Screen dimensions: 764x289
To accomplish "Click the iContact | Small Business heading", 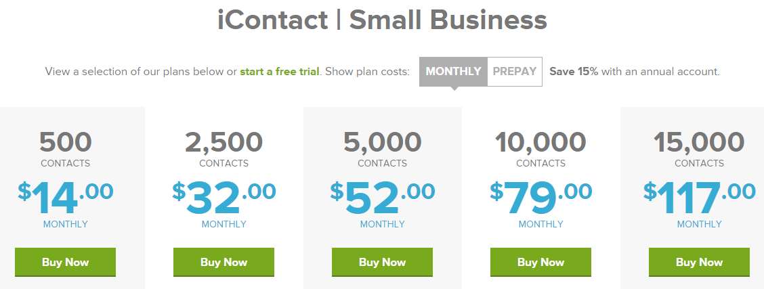I will [x=382, y=20].
